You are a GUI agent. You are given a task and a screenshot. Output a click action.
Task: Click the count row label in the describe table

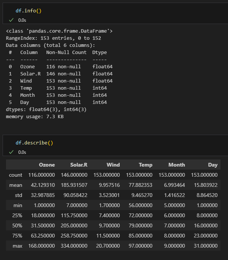(16, 175)
